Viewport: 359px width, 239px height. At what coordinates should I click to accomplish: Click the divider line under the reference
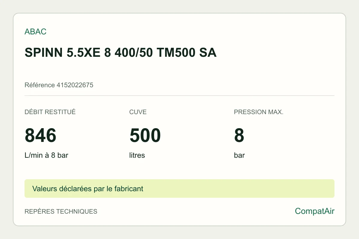180,96
